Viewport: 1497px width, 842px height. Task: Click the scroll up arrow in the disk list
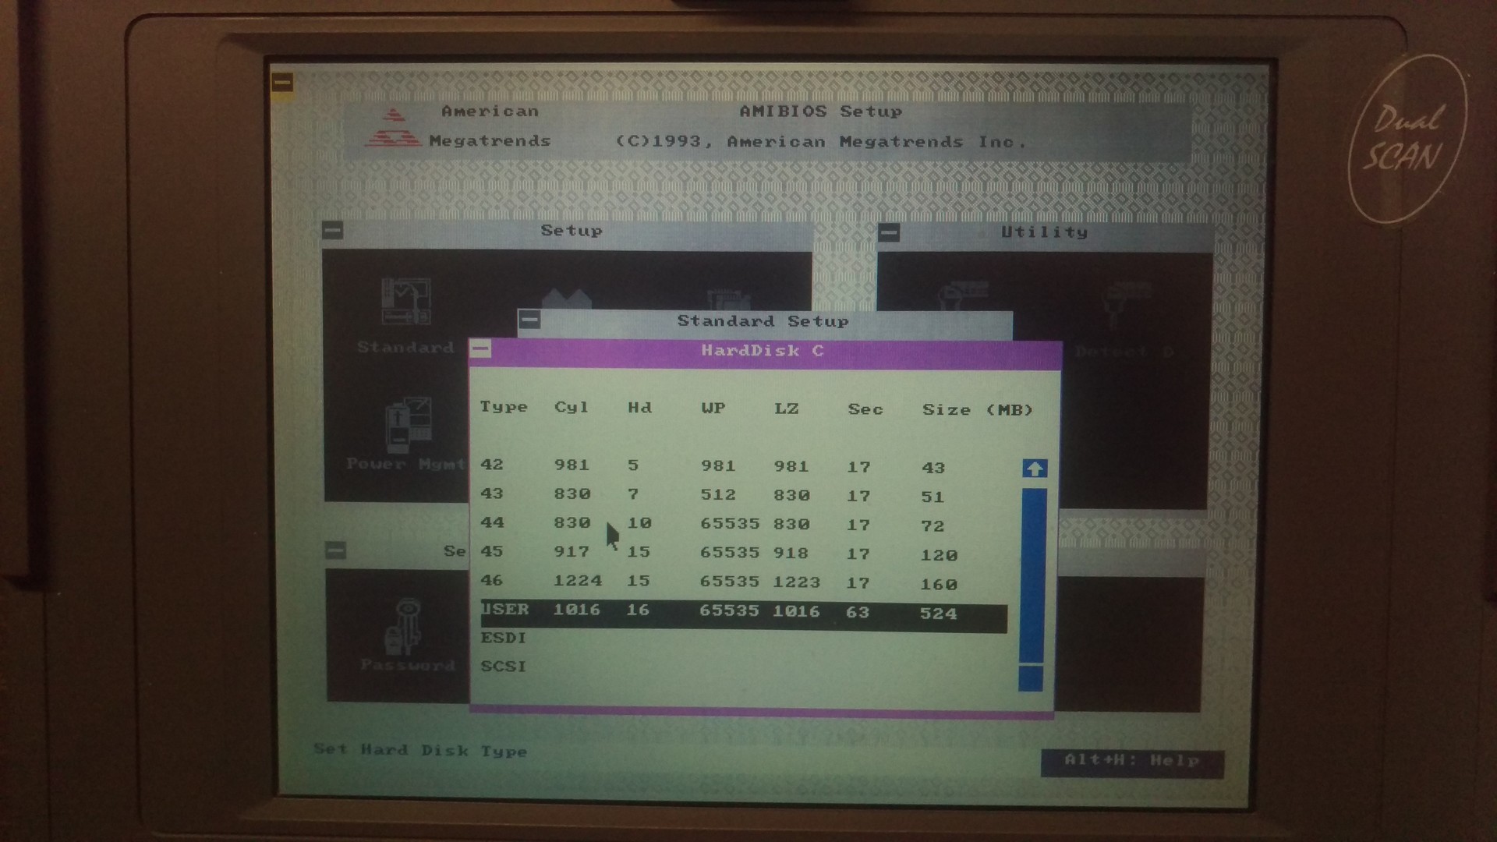tap(1034, 469)
